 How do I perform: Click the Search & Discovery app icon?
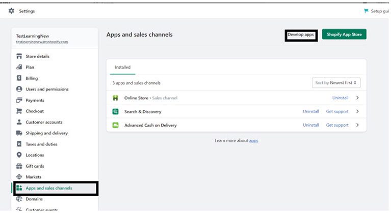point(115,112)
